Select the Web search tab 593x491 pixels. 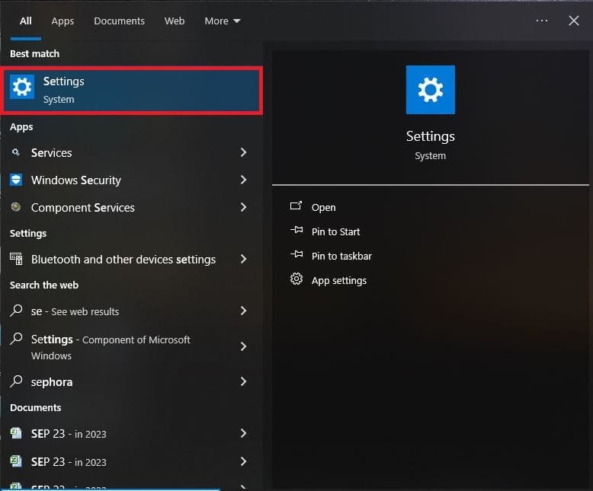click(175, 21)
